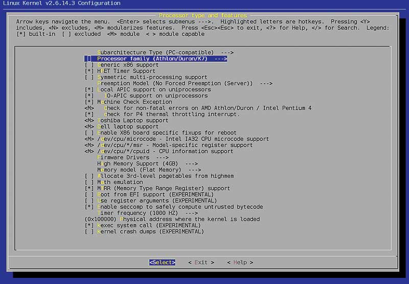Image resolution: width=409 pixels, height=284 pixels.
Task: Open Timer frequency (1000 HZ) submenu
Action: 147,213
